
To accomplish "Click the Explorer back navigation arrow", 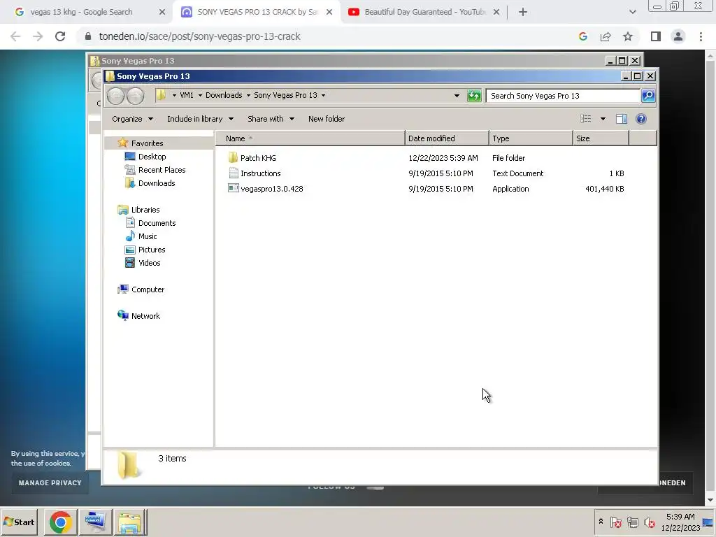I will [115, 96].
